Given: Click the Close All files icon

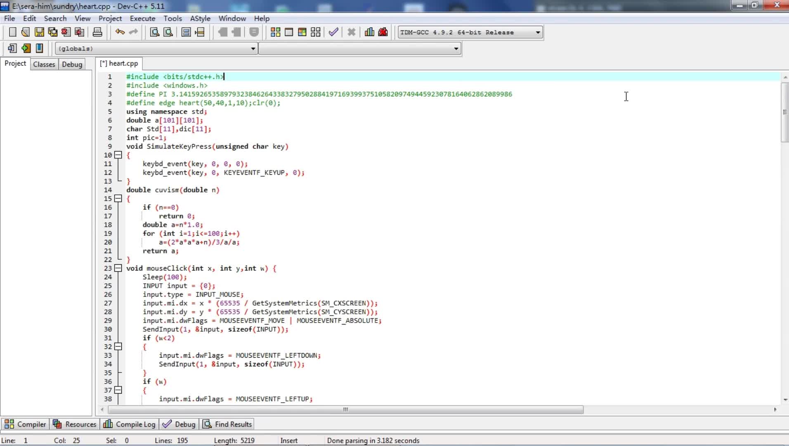Looking at the screenshot, I should pyautogui.click(x=80, y=32).
